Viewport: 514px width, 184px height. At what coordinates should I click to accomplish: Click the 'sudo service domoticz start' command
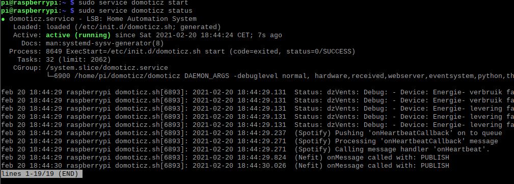[133, 3]
